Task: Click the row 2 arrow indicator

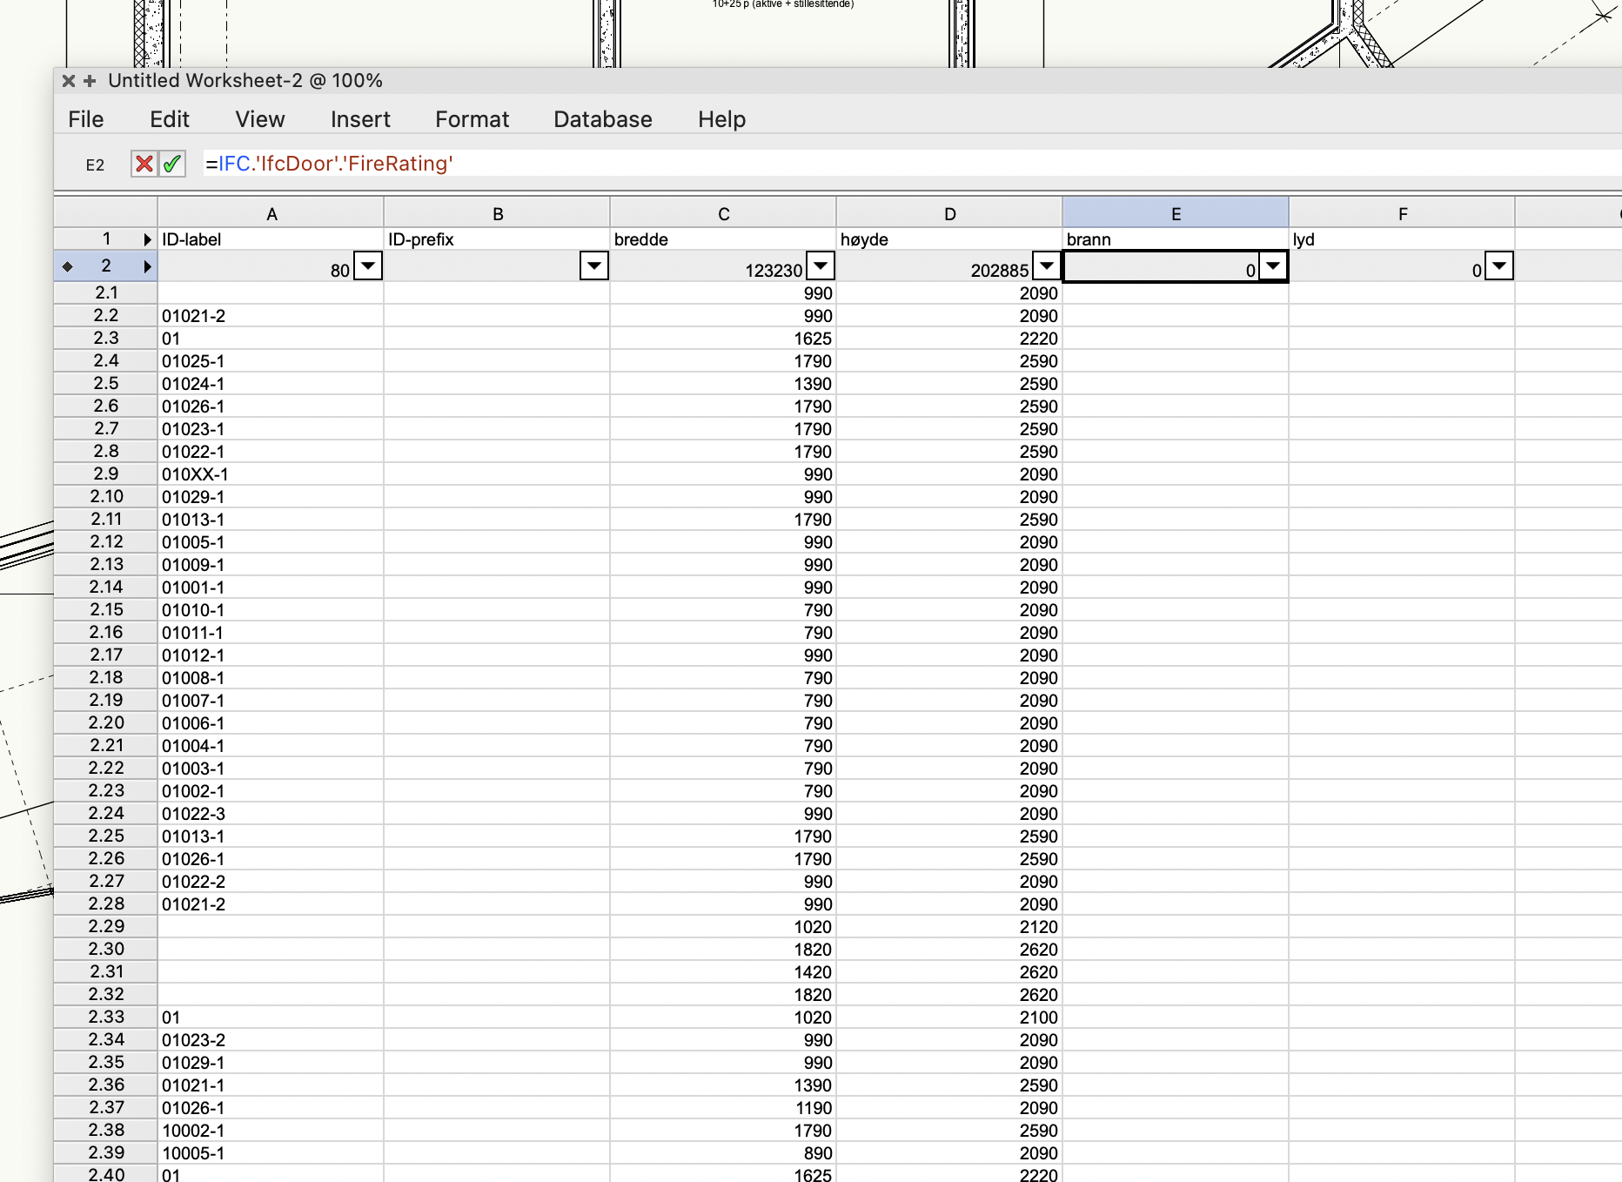Action: pyautogui.click(x=147, y=266)
